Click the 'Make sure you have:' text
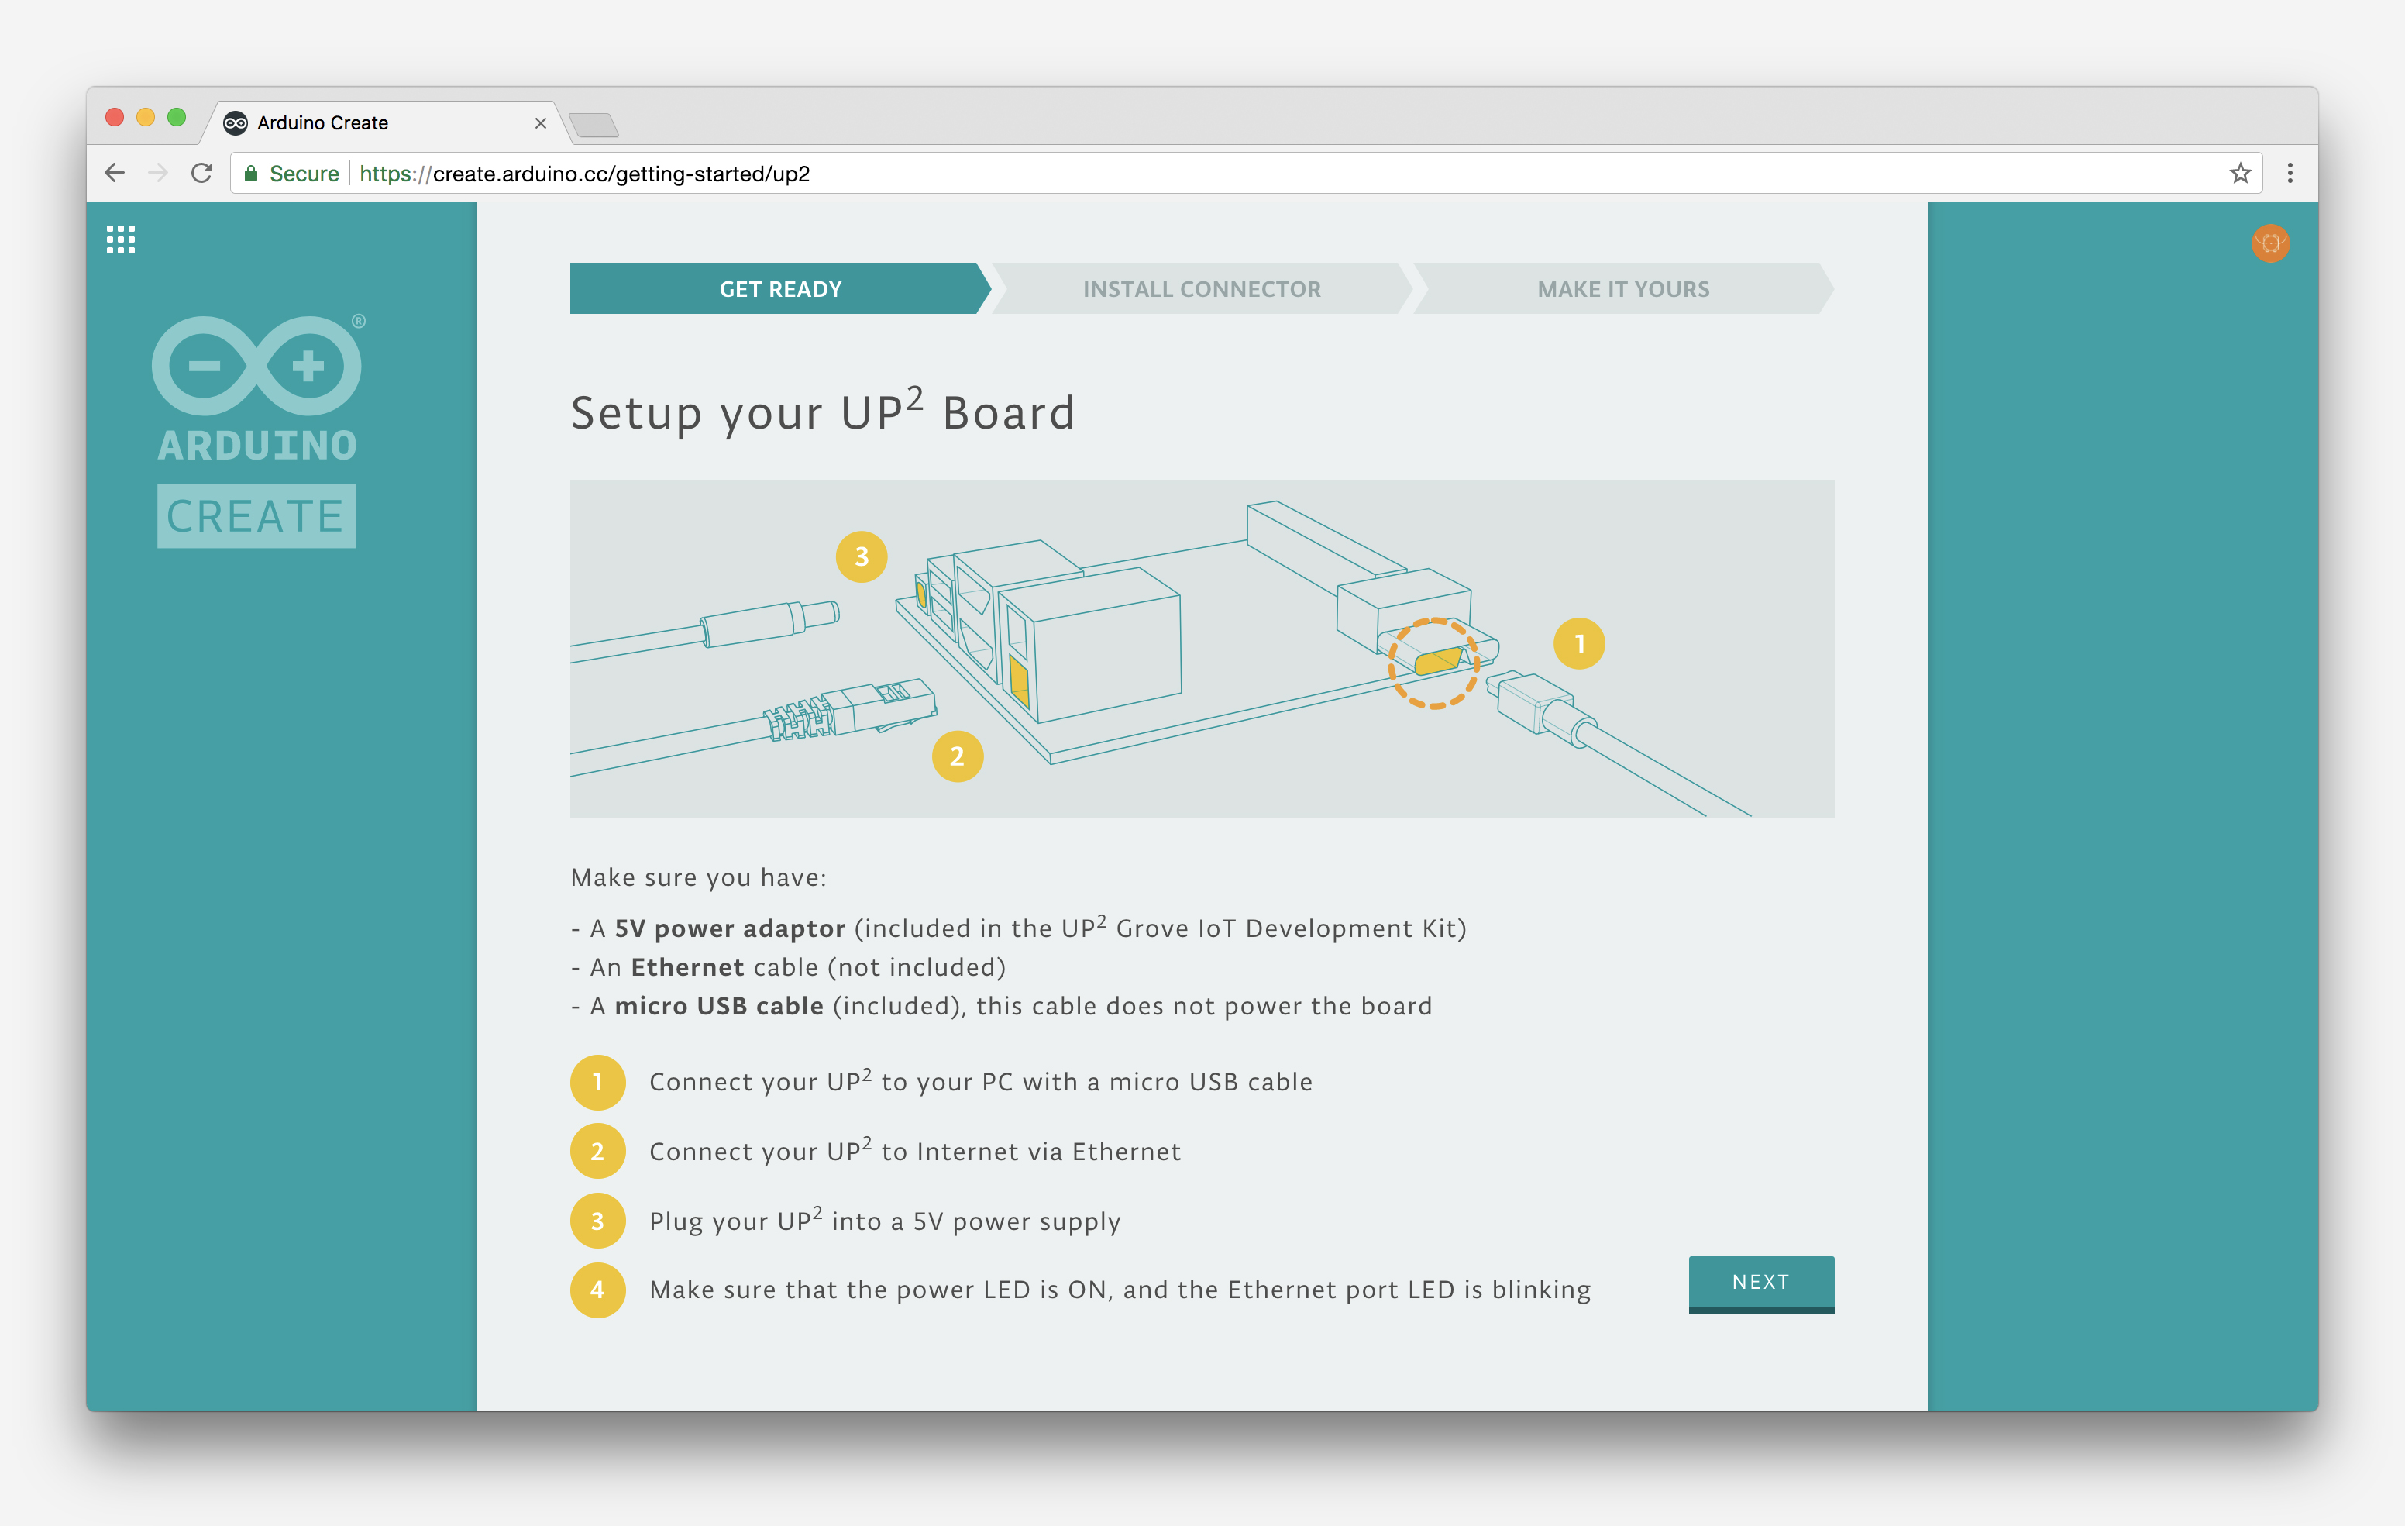Image resolution: width=2405 pixels, height=1526 pixels. 698,877
